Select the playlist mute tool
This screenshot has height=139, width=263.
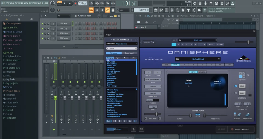click(156, 16)
